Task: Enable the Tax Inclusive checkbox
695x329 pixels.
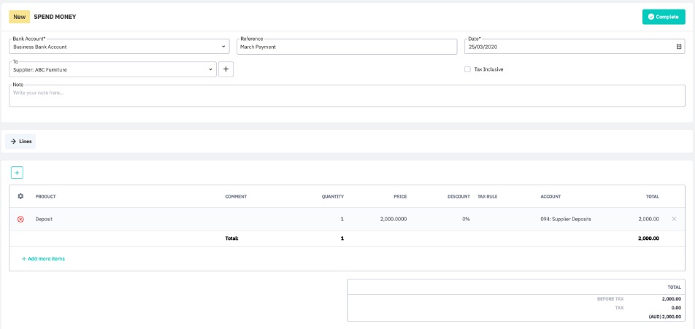Action: click(x=467, y=69)
